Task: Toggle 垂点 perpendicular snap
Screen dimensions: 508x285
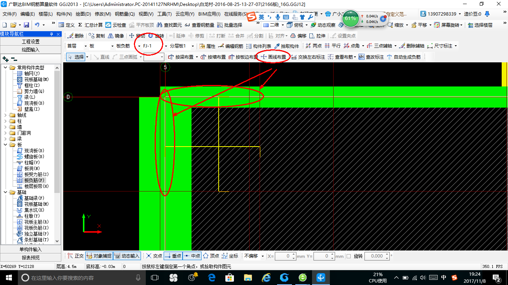Action: point(173,256)
